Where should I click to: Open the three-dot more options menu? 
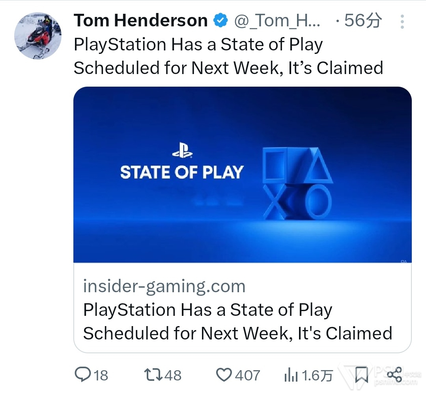tap(402, 22)
